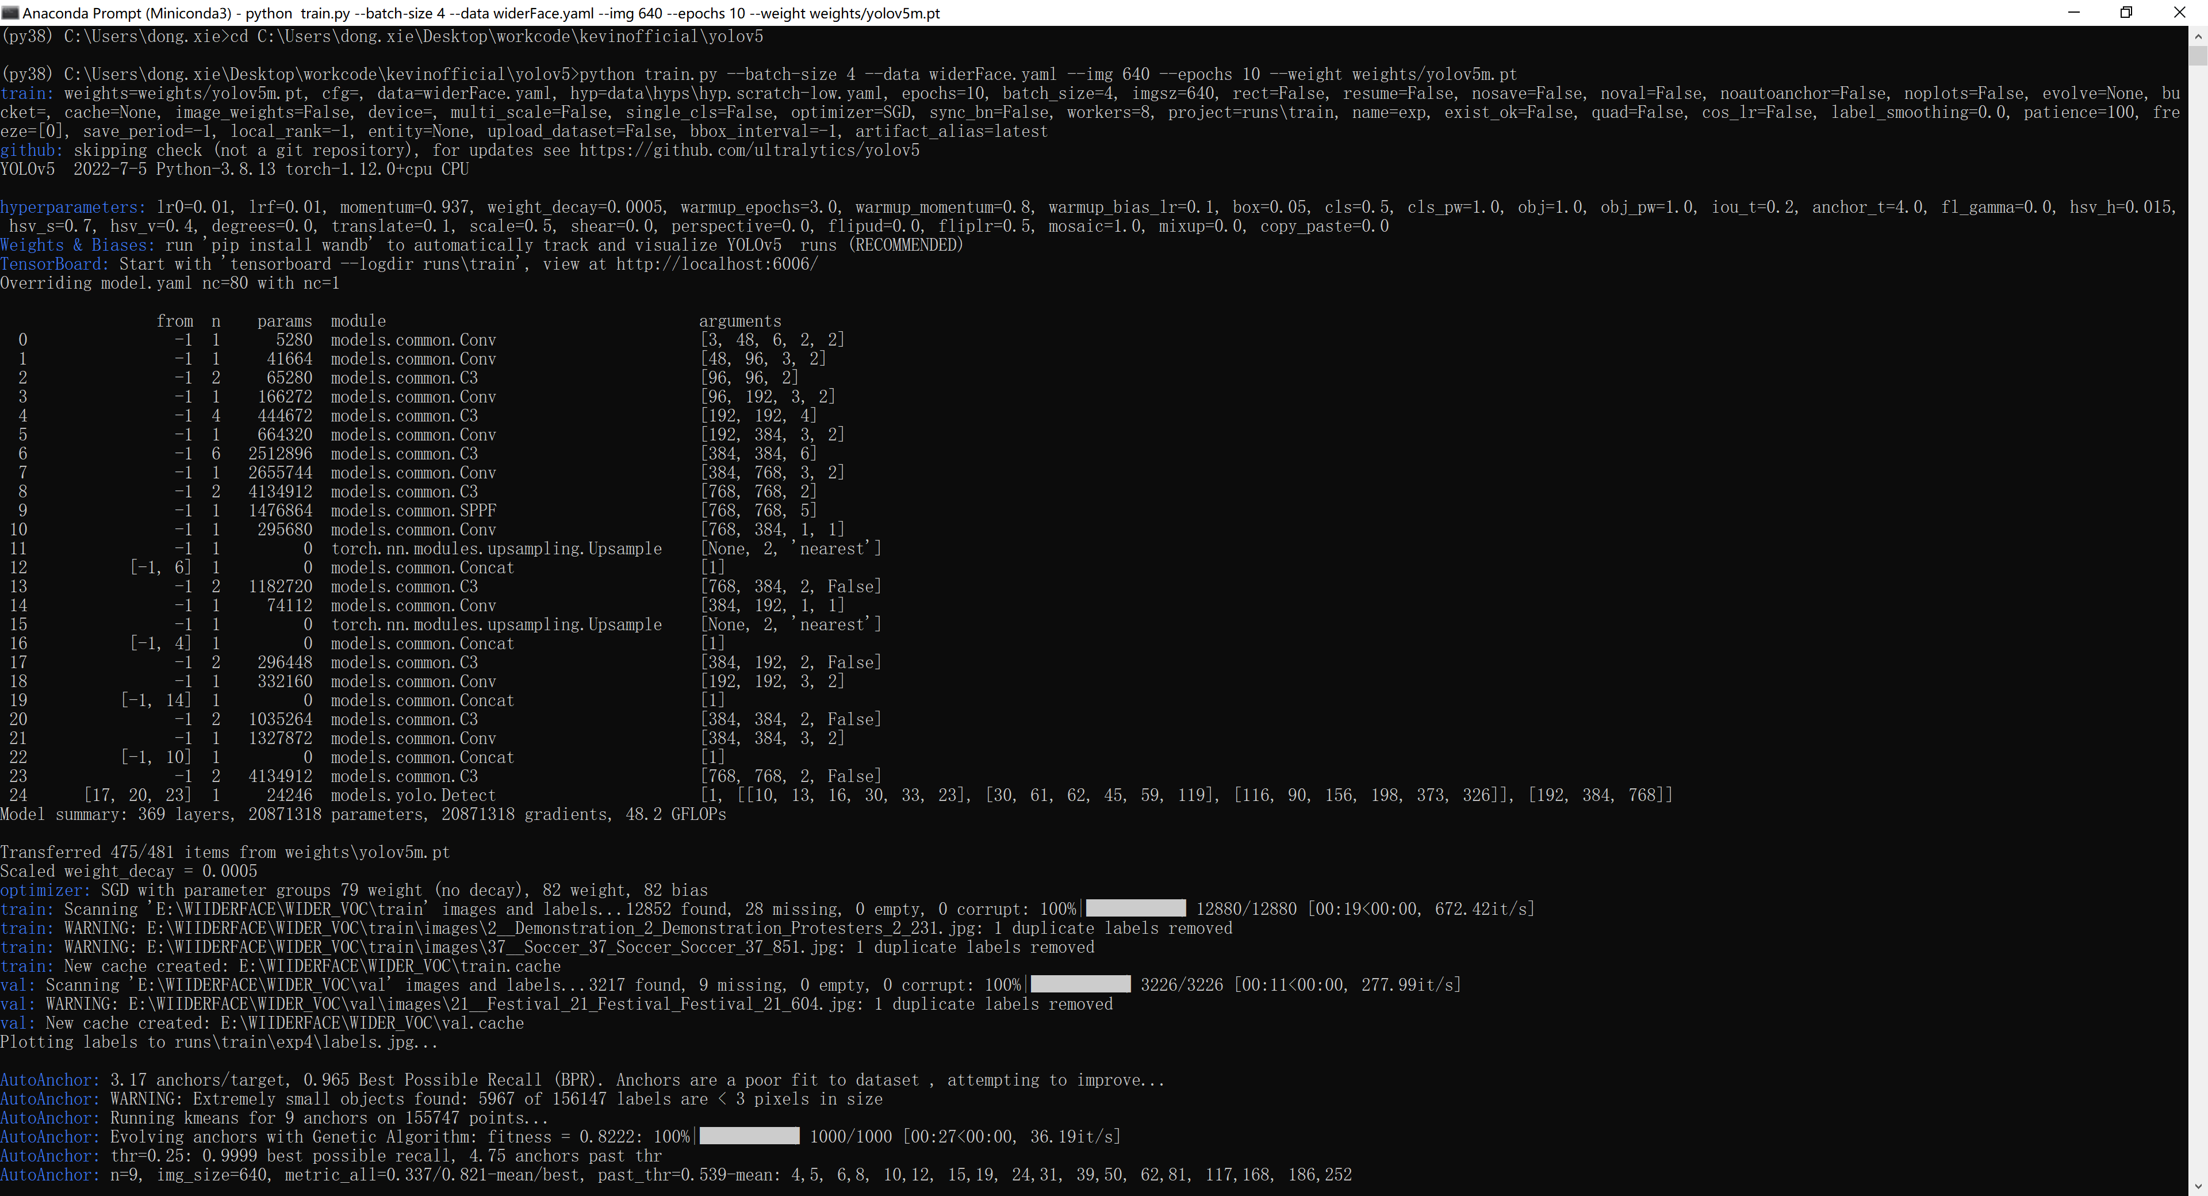
Task: Open the ultralytics yolov5 GitHub link
Action: point(749,150)
